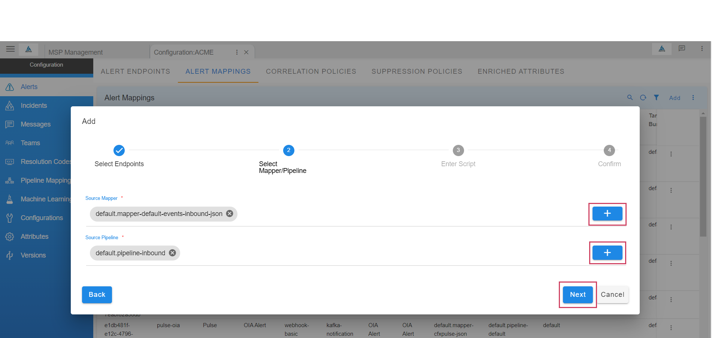The width and height of the screenshot is (712, 338).
Task: Remove the default.mapper-default-events-inbound-json chip
Action: 230,214
